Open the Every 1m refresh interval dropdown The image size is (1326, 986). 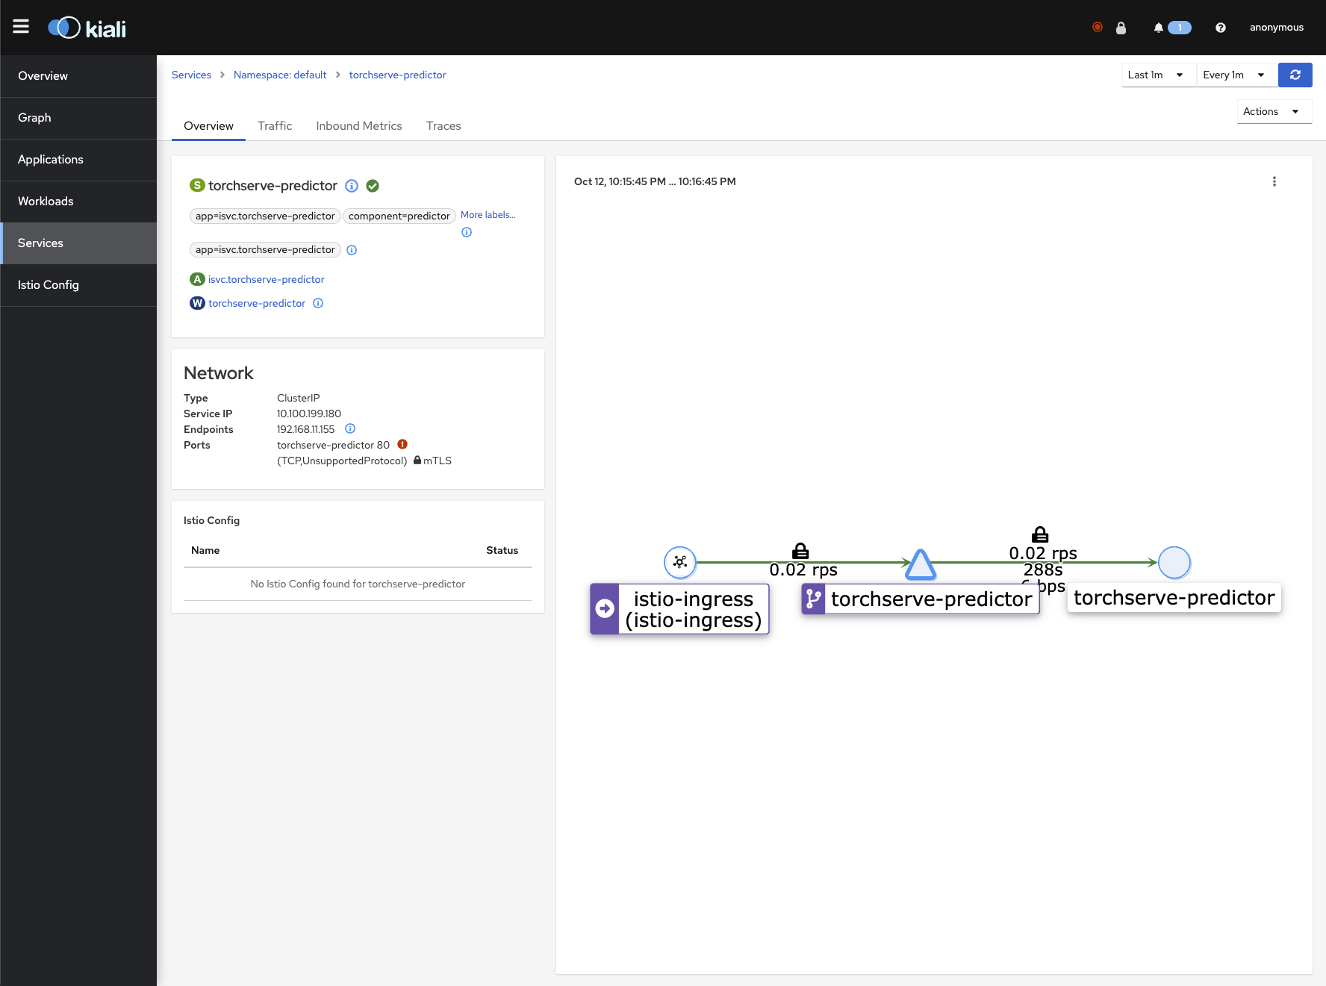(1236, 75)
